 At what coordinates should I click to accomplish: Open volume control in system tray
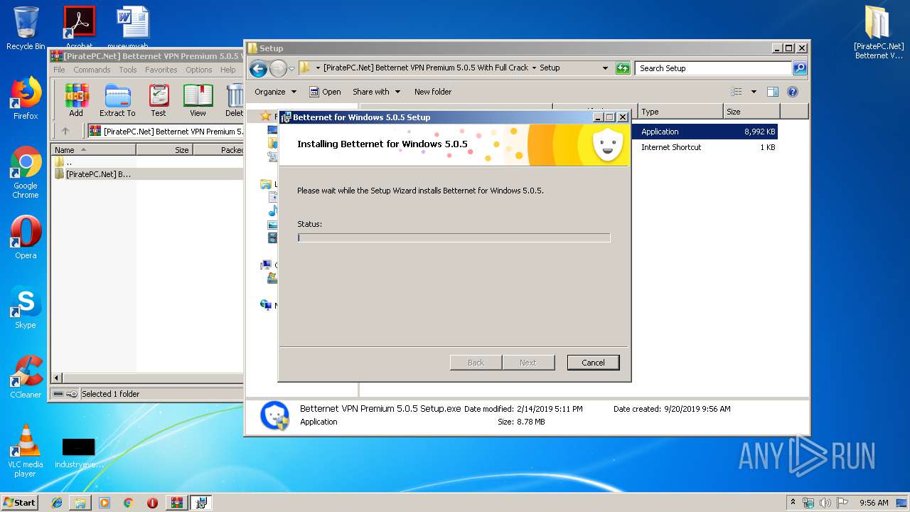pyautogui.click(x=825, y=503)
